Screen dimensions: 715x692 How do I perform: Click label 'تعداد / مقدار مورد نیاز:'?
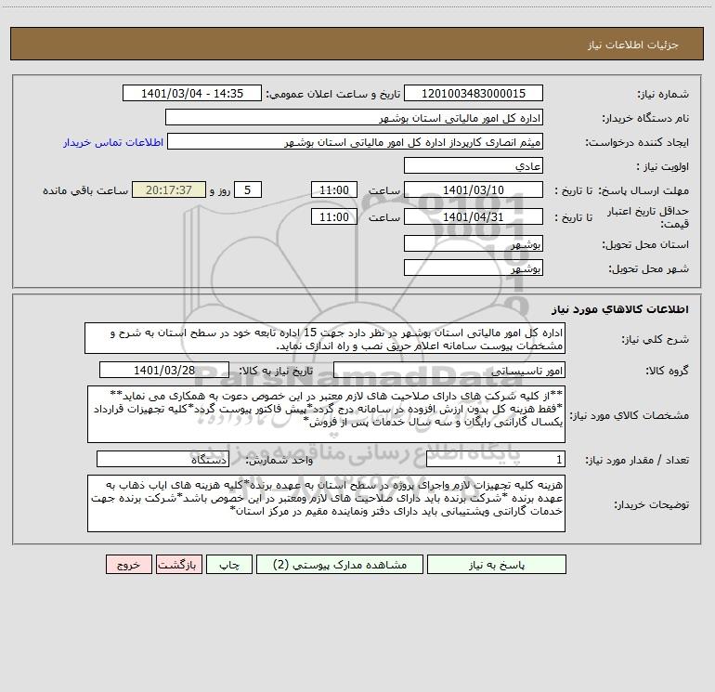point(637,460)
